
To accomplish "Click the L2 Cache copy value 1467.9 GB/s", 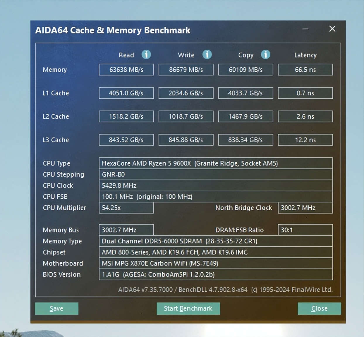I will 245,116.
